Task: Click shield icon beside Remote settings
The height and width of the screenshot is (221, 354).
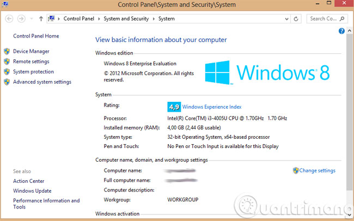Action: pyautogui.click(x=7, y=62)
